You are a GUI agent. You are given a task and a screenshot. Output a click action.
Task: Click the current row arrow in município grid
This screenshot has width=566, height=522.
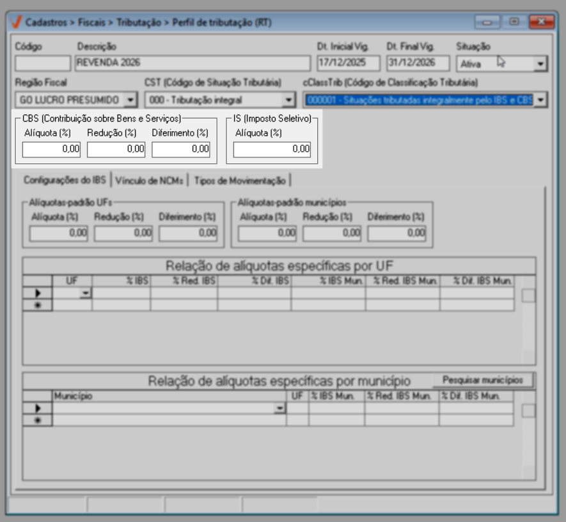pos(38,408)
